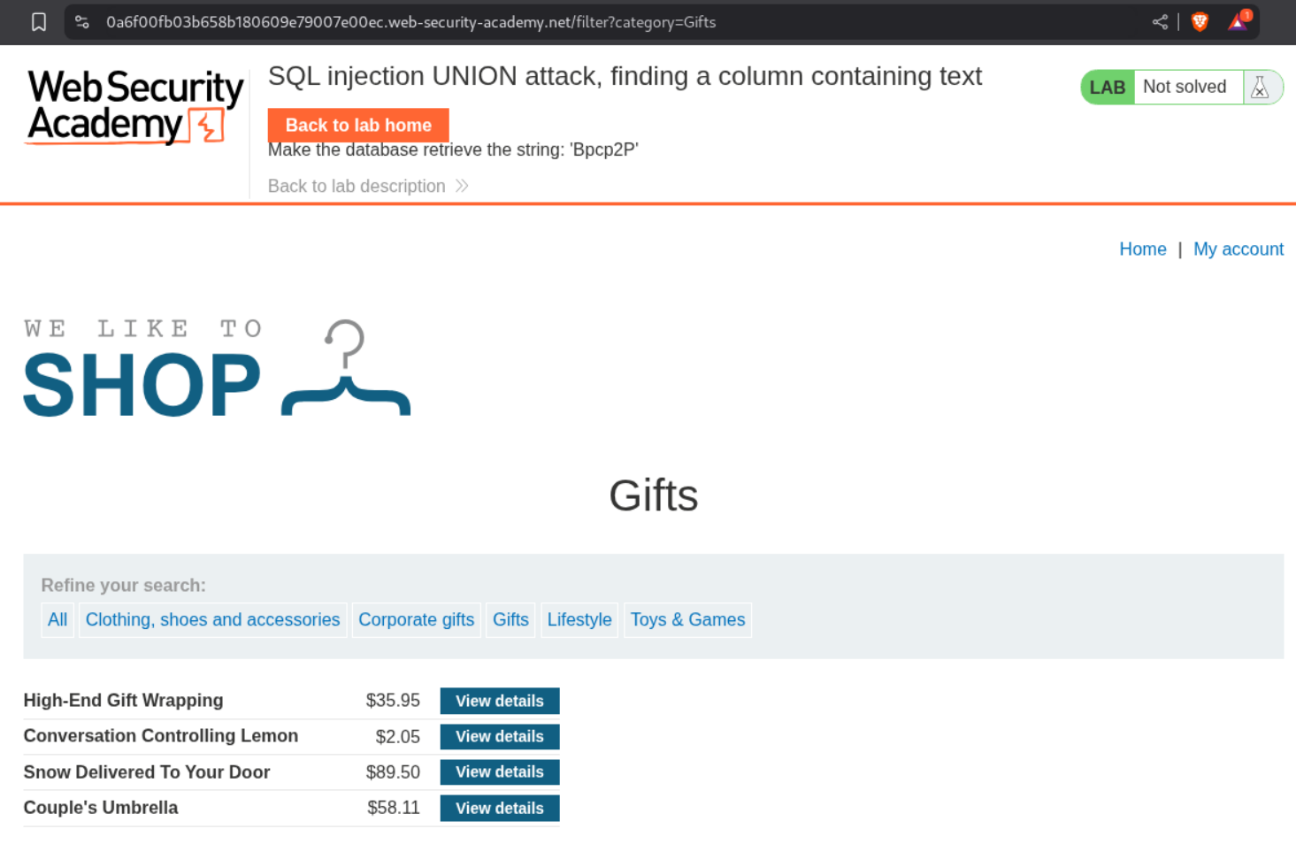Click the We Like To Shop logo

217,369
